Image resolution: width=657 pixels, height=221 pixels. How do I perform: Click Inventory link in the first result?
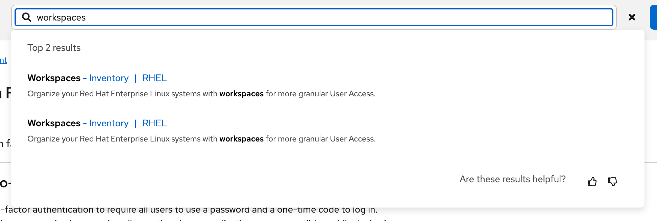(109, 78)
